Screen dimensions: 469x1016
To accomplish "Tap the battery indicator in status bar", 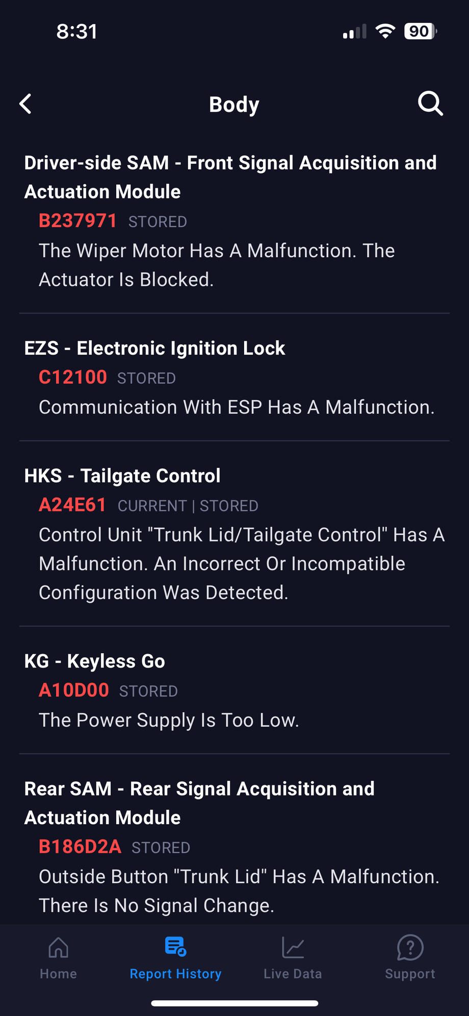I will (421, 31).
